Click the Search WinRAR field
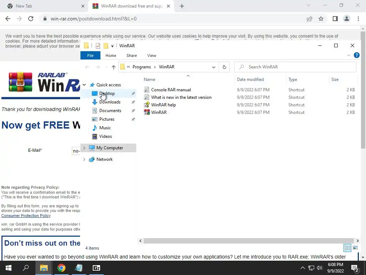The width and height of the screenshot is (366, 275). (295, 67)
